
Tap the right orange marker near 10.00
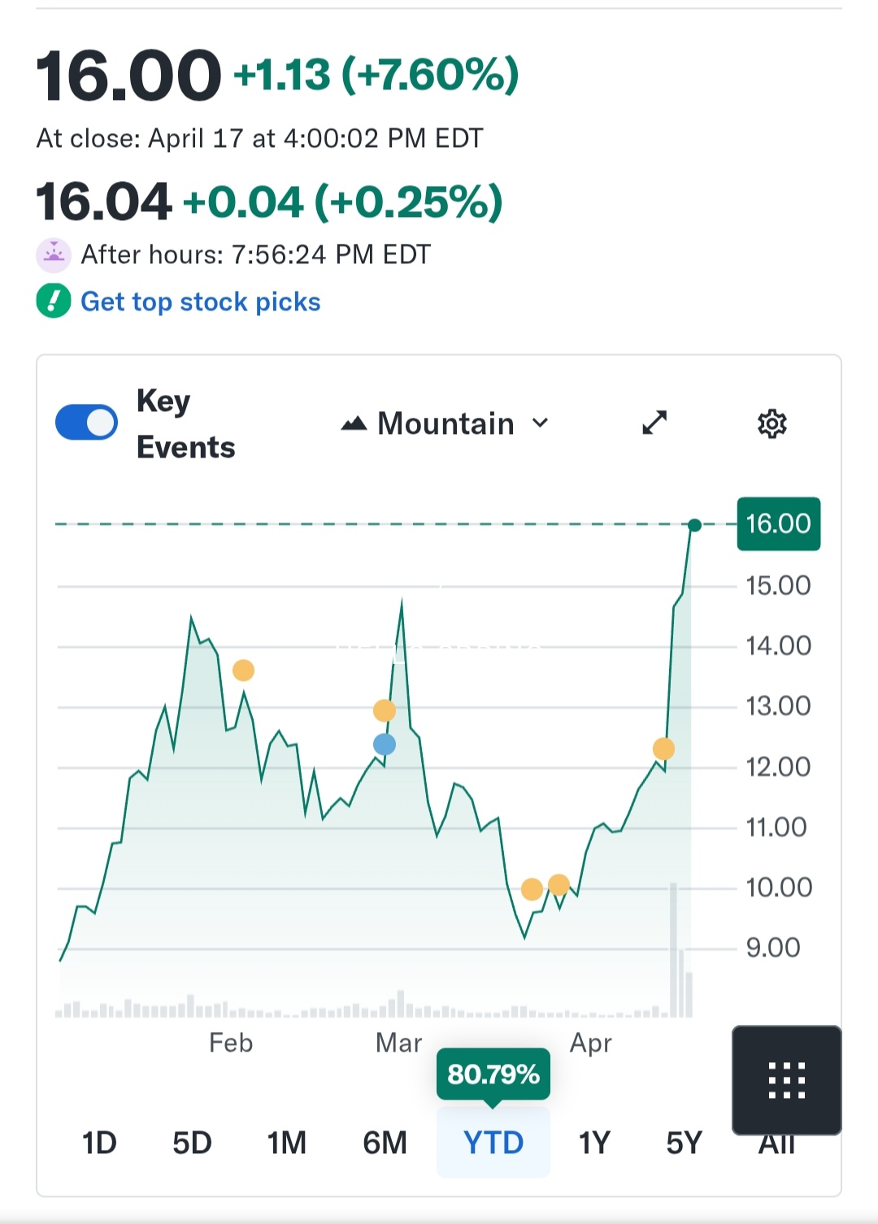click(x=559, y=884)
